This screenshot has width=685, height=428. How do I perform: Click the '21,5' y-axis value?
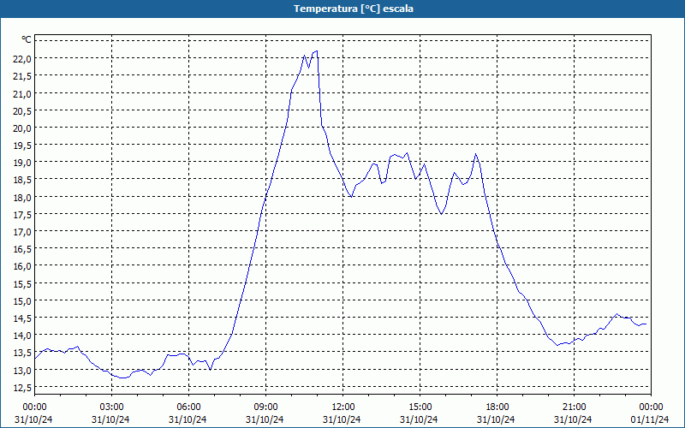point(22,76)
